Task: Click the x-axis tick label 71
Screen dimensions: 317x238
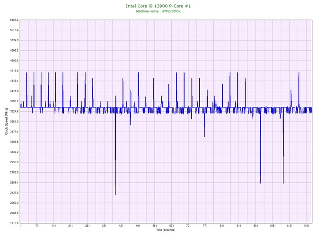Action: [x=37, y=226]
